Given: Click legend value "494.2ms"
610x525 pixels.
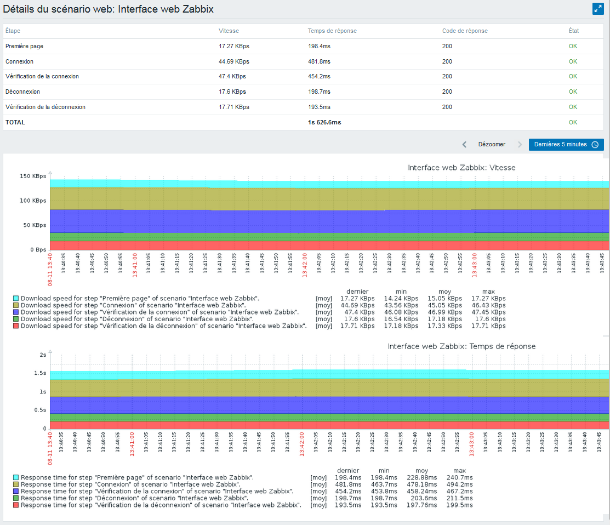Looking at the screenshot, I should (x=459, y=484).
